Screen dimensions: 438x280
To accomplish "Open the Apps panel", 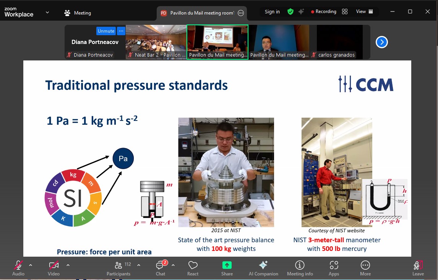I will [334, 268].
